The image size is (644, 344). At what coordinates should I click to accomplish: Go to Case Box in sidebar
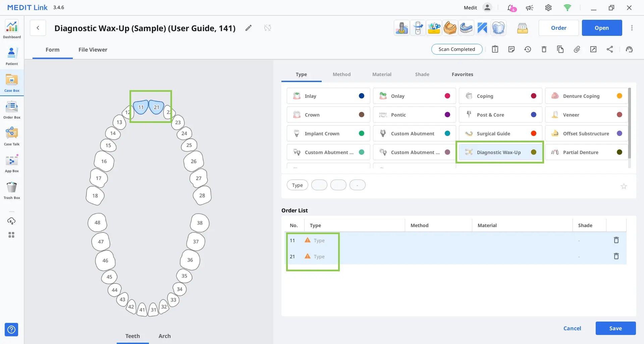pos(12,83)
